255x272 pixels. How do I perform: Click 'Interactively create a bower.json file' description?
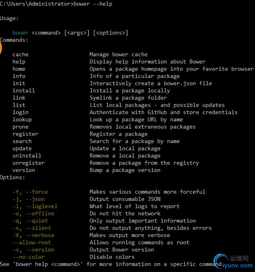pyautogui.click(x=150, y=83)
